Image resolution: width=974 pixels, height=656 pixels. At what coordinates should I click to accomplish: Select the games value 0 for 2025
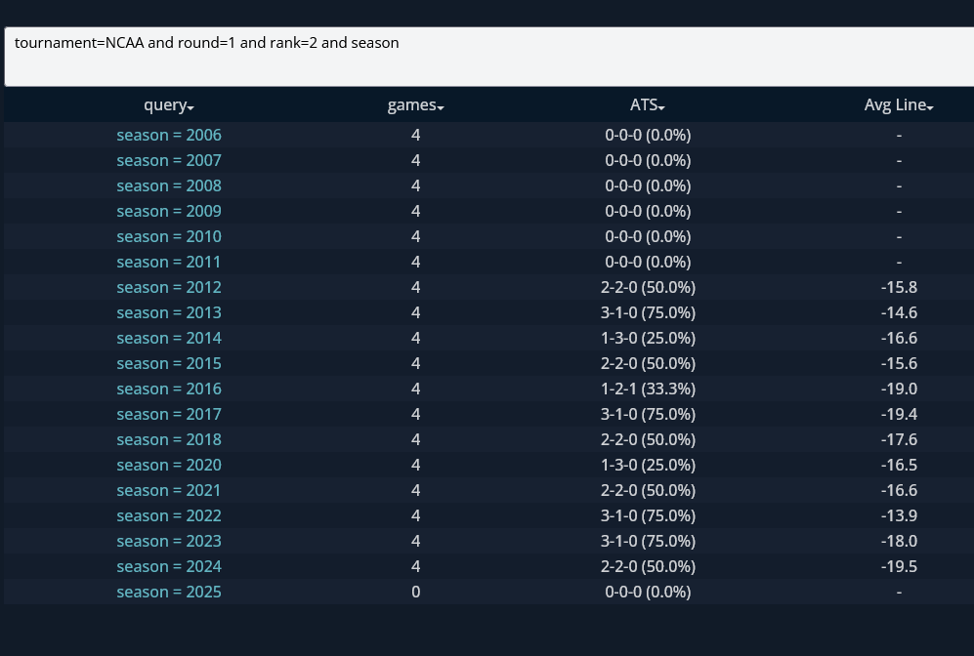[415, 593]
